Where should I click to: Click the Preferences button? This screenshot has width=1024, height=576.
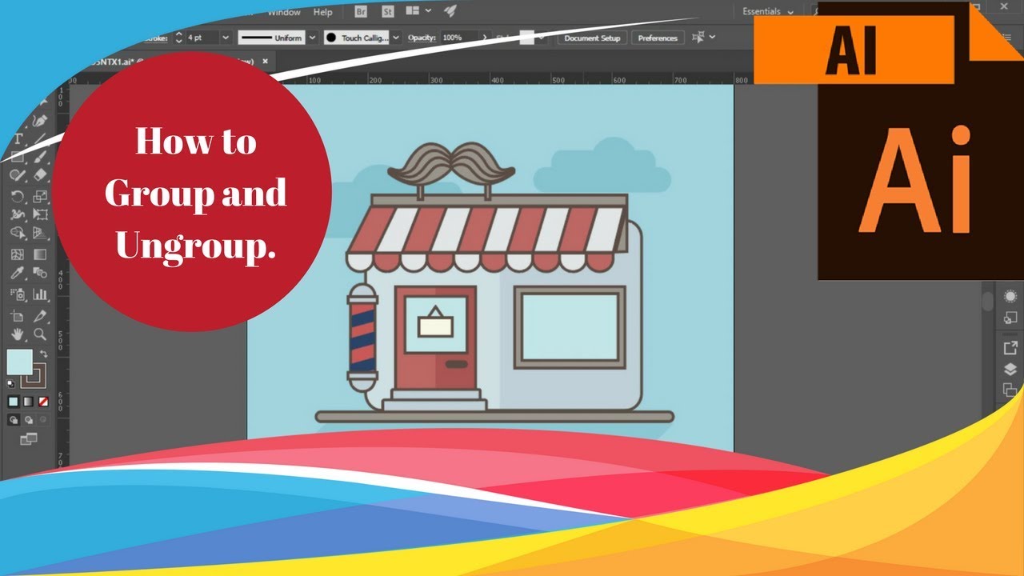(x=658, y=38)
